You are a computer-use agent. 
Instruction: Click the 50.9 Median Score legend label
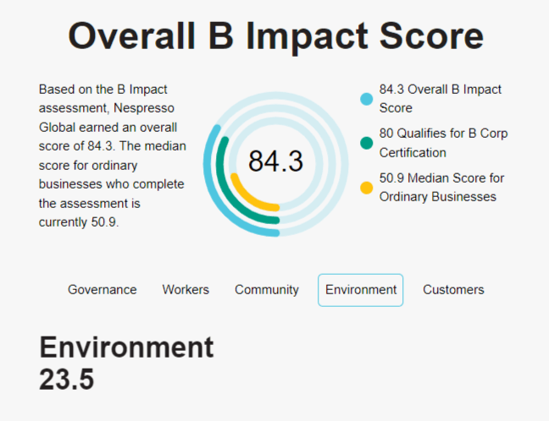(x=441, y=188)
